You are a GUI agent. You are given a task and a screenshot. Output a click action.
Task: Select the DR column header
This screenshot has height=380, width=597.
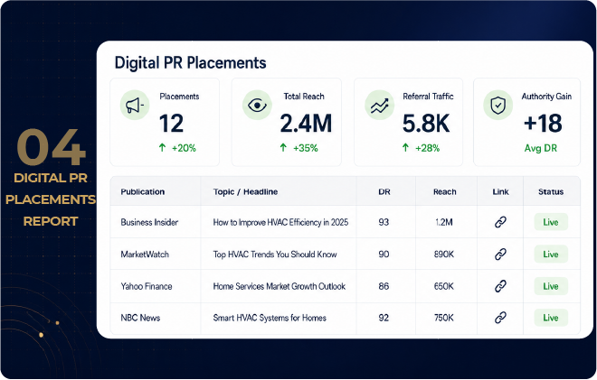click(x=384, y=191)
